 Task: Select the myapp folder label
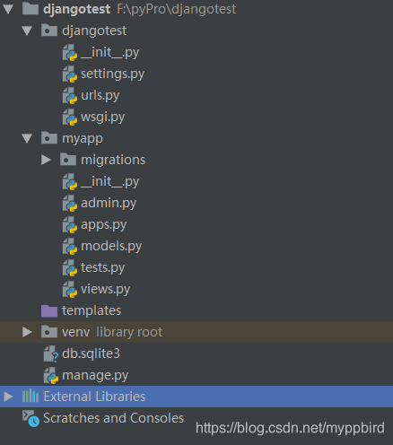pyautogui.click(x=83, y=139)
